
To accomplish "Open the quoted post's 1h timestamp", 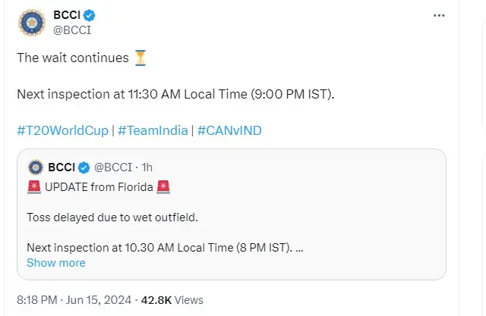I will pos(147,167).
